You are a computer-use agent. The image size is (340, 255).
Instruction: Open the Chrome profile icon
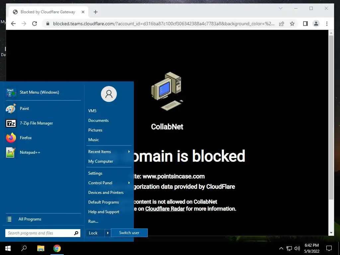tap(316, 24)
